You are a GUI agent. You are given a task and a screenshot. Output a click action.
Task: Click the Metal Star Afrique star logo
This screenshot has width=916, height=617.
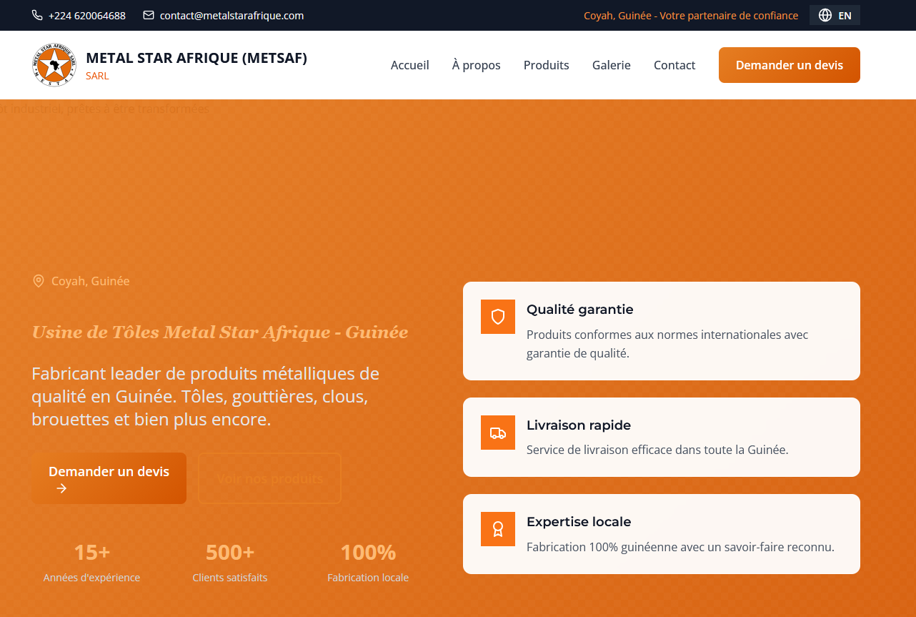54,65
